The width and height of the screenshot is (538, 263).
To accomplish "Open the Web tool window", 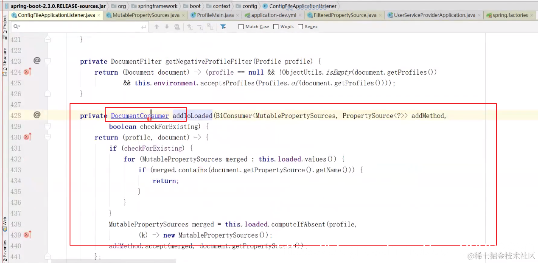I will (4, 224).
